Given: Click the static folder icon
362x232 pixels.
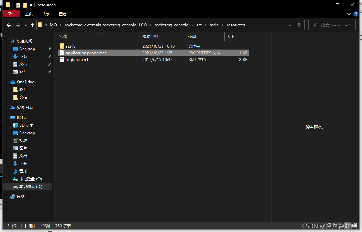Looking at the screenshot, I should click(62, 46).
